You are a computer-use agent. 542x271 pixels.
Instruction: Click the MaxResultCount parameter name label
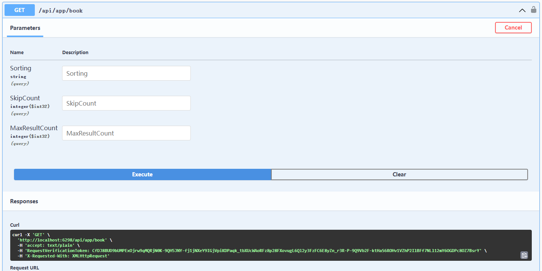[x=34, y=128]
